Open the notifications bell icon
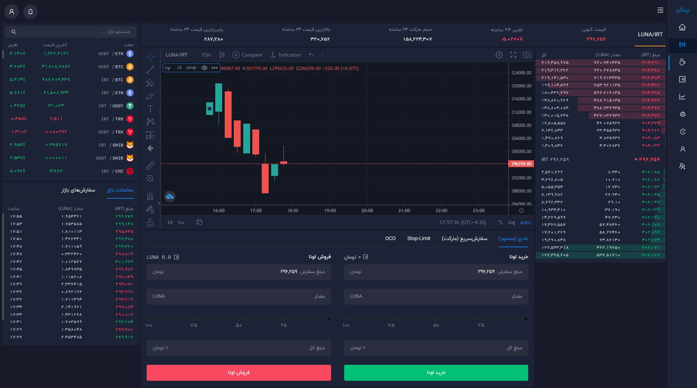697x388 pixels. pyautogui.click(x=30, y=12)
